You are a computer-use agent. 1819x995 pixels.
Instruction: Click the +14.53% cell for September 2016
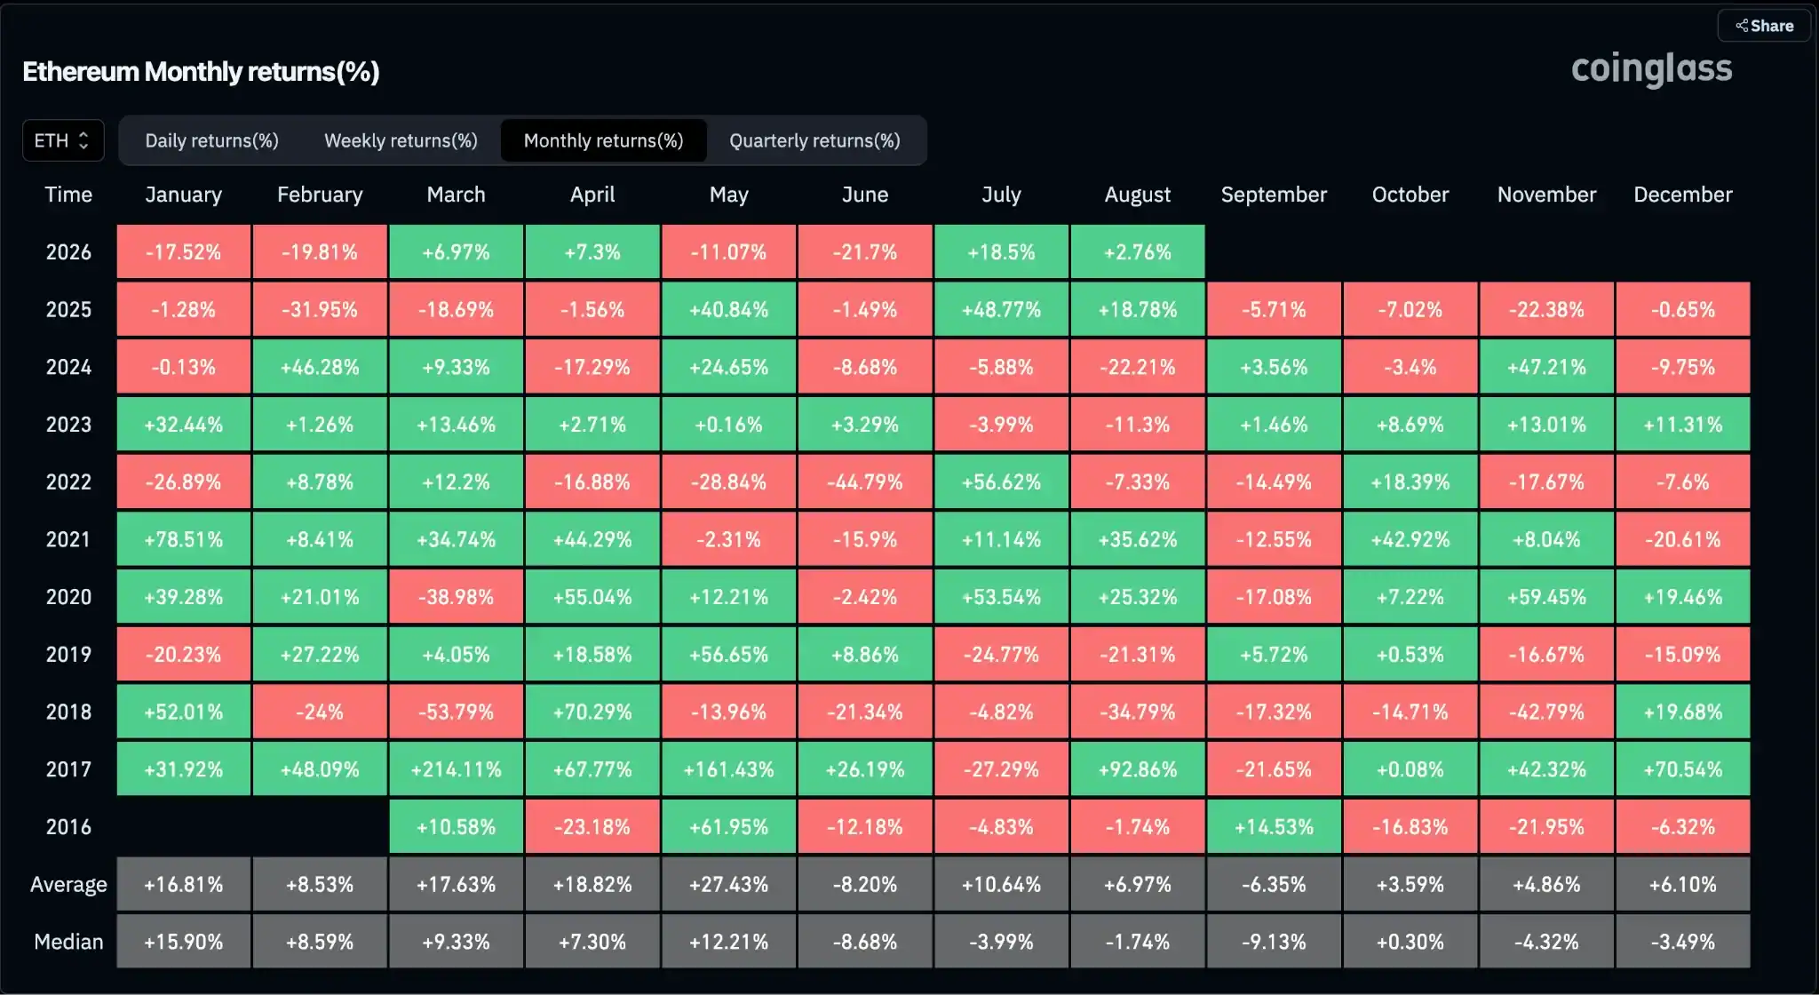(1275, 827)
